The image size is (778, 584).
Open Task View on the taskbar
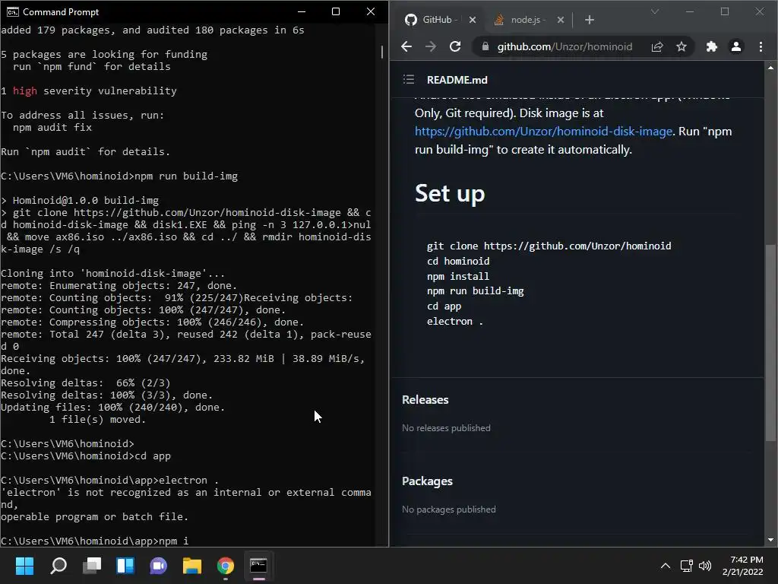pyautogui.click(x=92, y=566)
